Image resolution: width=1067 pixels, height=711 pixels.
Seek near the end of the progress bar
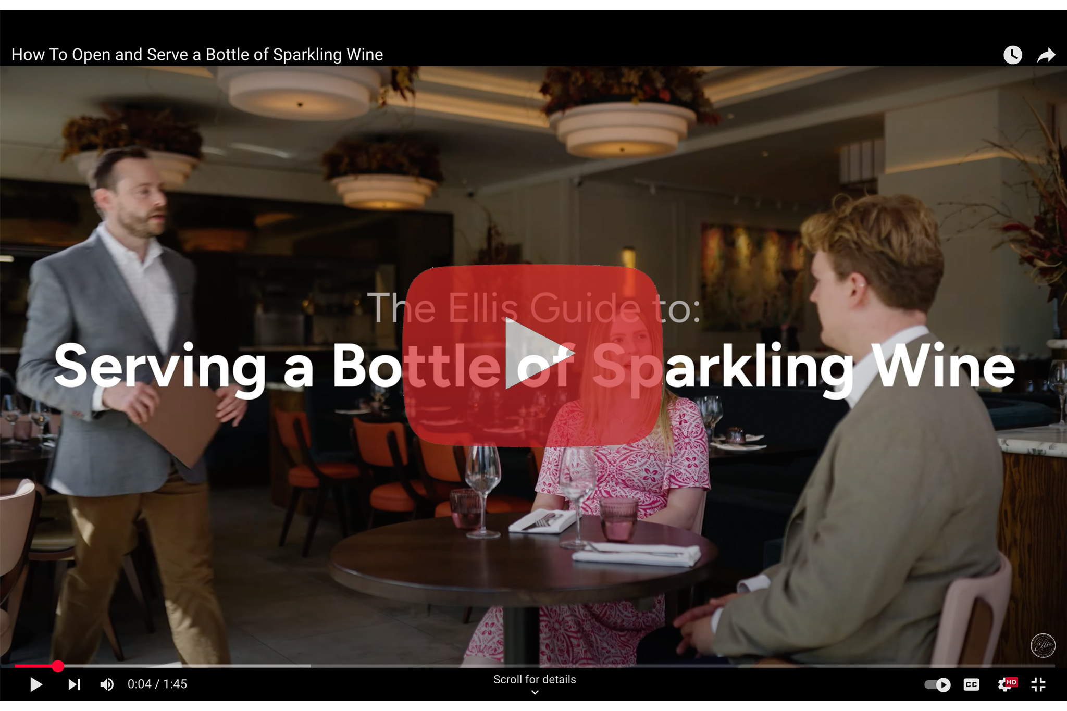click(1037, 666)
